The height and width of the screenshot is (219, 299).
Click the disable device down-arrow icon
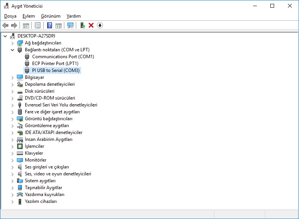[x=100, y=25]
